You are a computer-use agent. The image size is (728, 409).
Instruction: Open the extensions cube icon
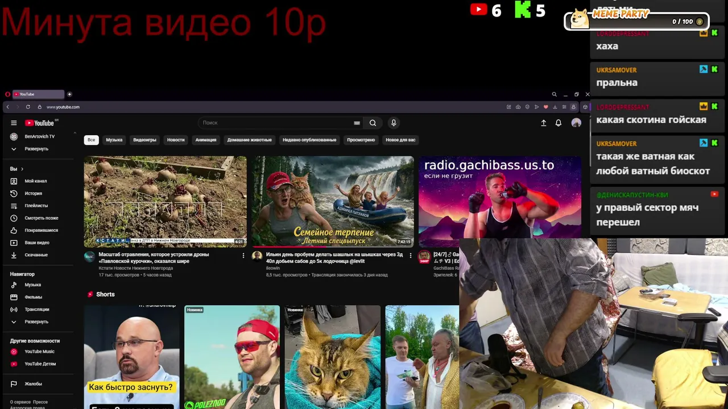(585, 107)
